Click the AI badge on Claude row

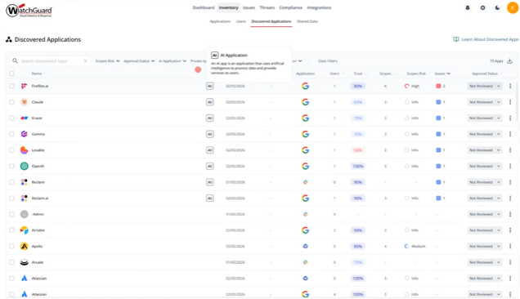pyautogui.click(x=209, y=102)
